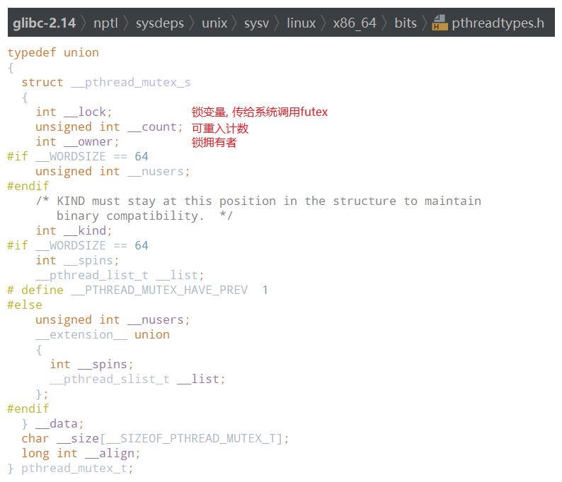Expand chevron after unix breadcrumb
The height and width of the screenshot is (482, 562).
pos(235,23)
